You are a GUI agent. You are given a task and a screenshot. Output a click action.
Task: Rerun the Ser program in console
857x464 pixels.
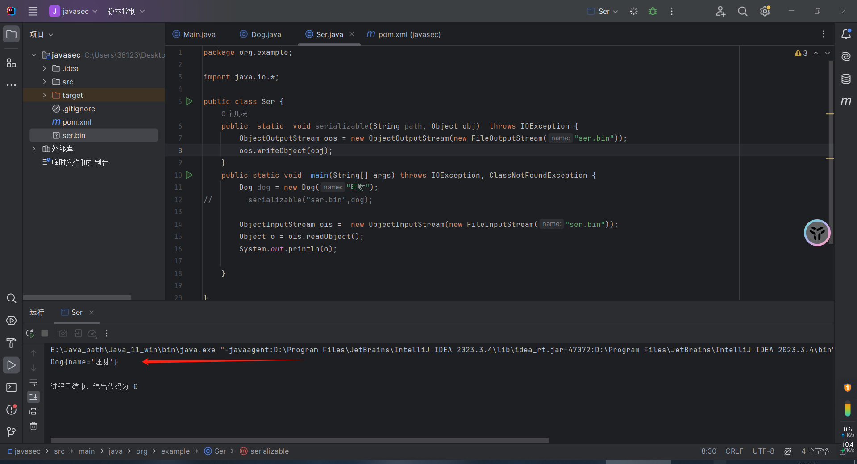tap(30, 333)
